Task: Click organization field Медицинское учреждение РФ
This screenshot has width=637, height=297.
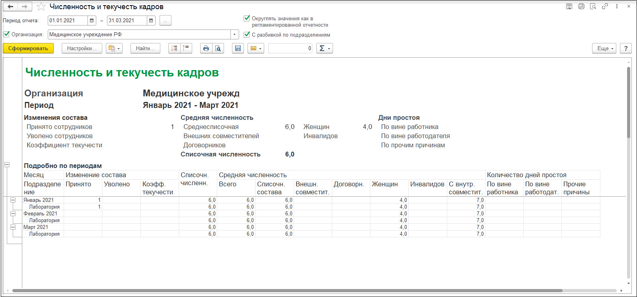Action: tap(139, 35)
